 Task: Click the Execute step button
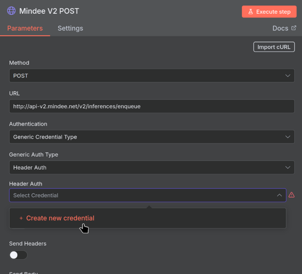tap(269, 11)
